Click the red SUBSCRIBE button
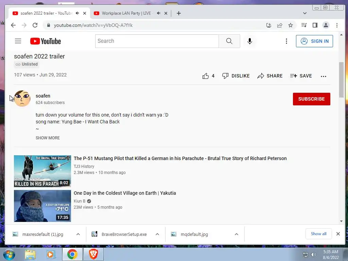The width and height of the screenshot is (348, 261). click(311, 99)
